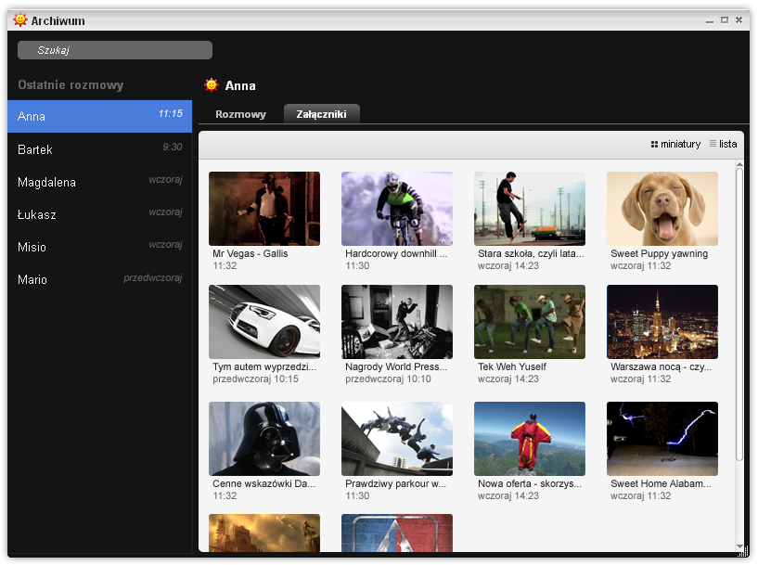This screenshot has height=565, width=758.
Task: Open the Nowa oferta wingsuit thumbnail
Action: tap(530, 439)
